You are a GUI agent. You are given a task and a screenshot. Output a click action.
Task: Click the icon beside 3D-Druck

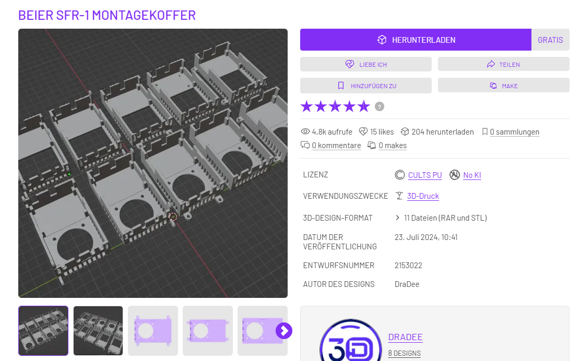tap(399, 196)
